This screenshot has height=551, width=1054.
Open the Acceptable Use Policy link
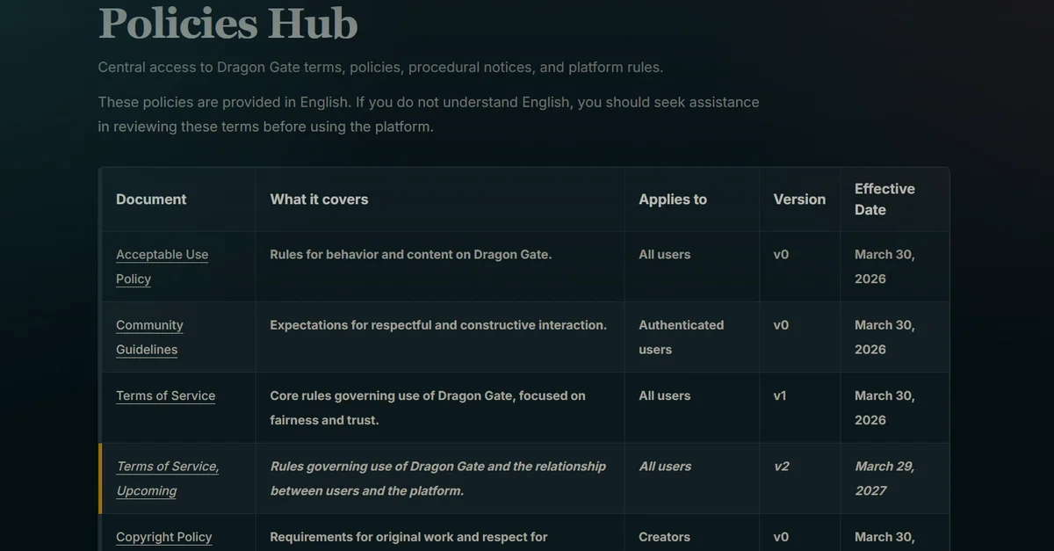click(x=162, y=255)
